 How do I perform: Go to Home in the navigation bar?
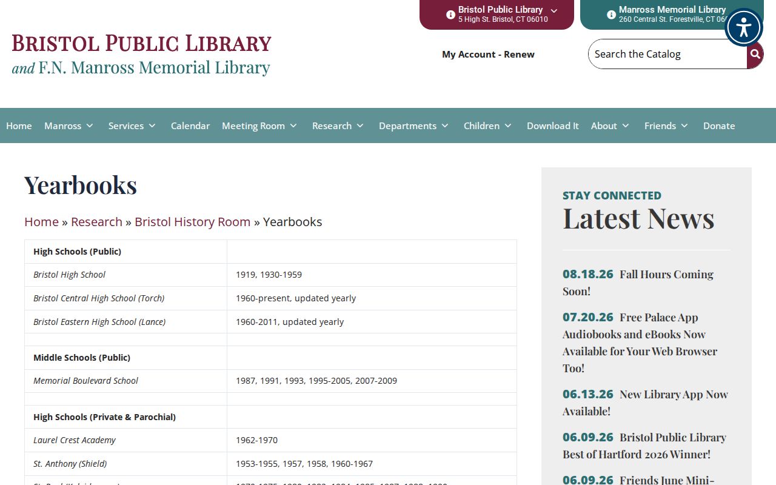click(x=19, y=125)
